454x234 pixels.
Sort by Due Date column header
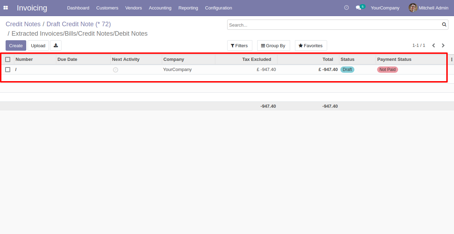pyautogui.click(x=83, y=59)
